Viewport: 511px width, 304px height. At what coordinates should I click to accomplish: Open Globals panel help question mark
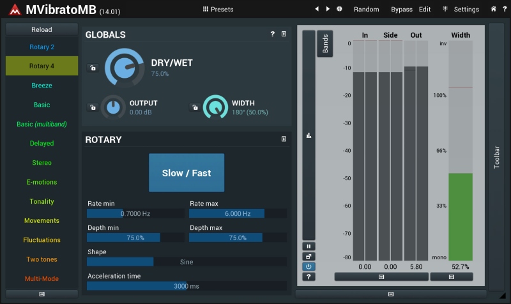pos(273,34)
